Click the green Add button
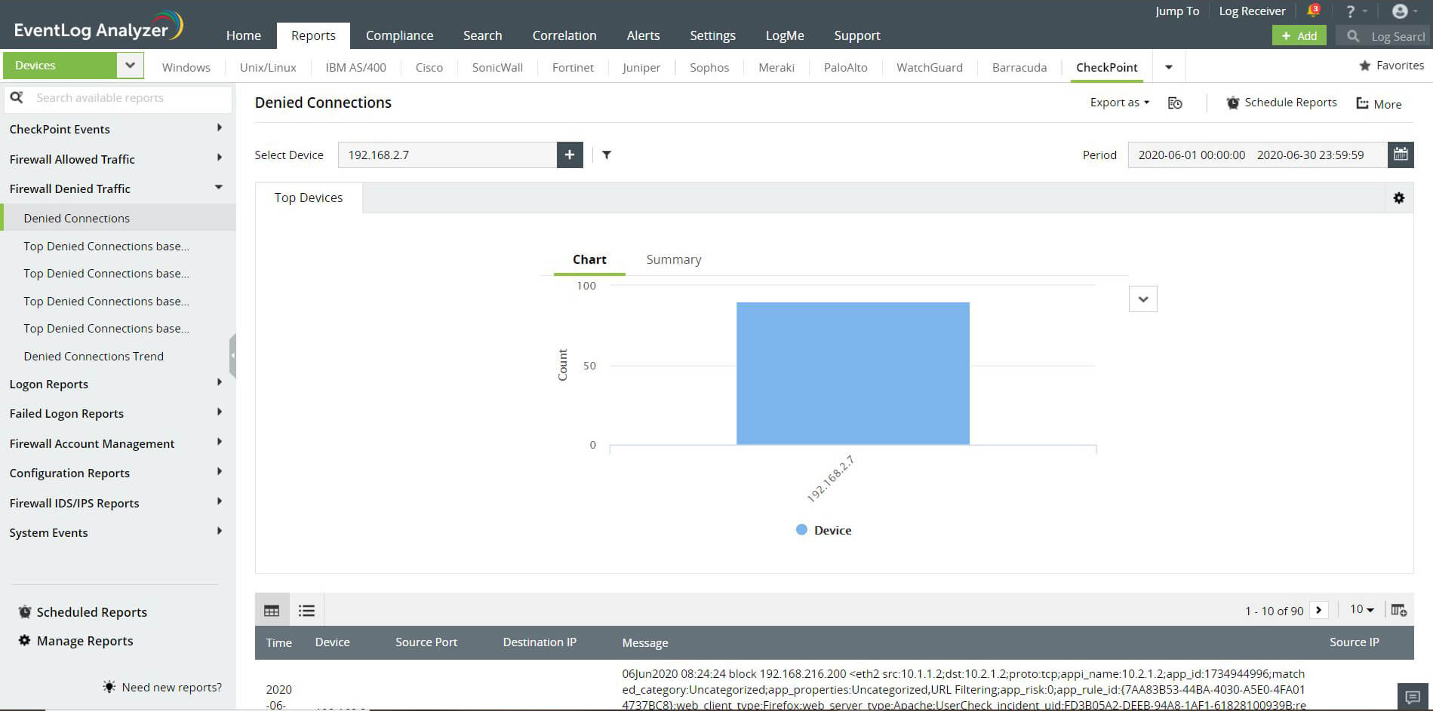Screen dimensions: 1433x711 pyautogui.click(x=1299, y=35)
